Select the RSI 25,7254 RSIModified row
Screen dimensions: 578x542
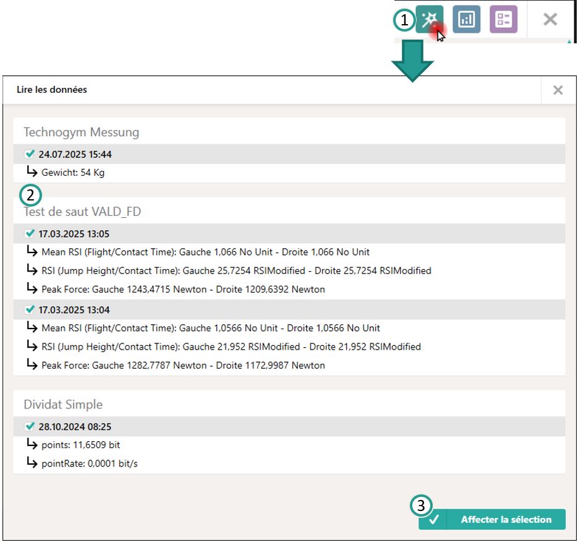[x=236, y=270]
